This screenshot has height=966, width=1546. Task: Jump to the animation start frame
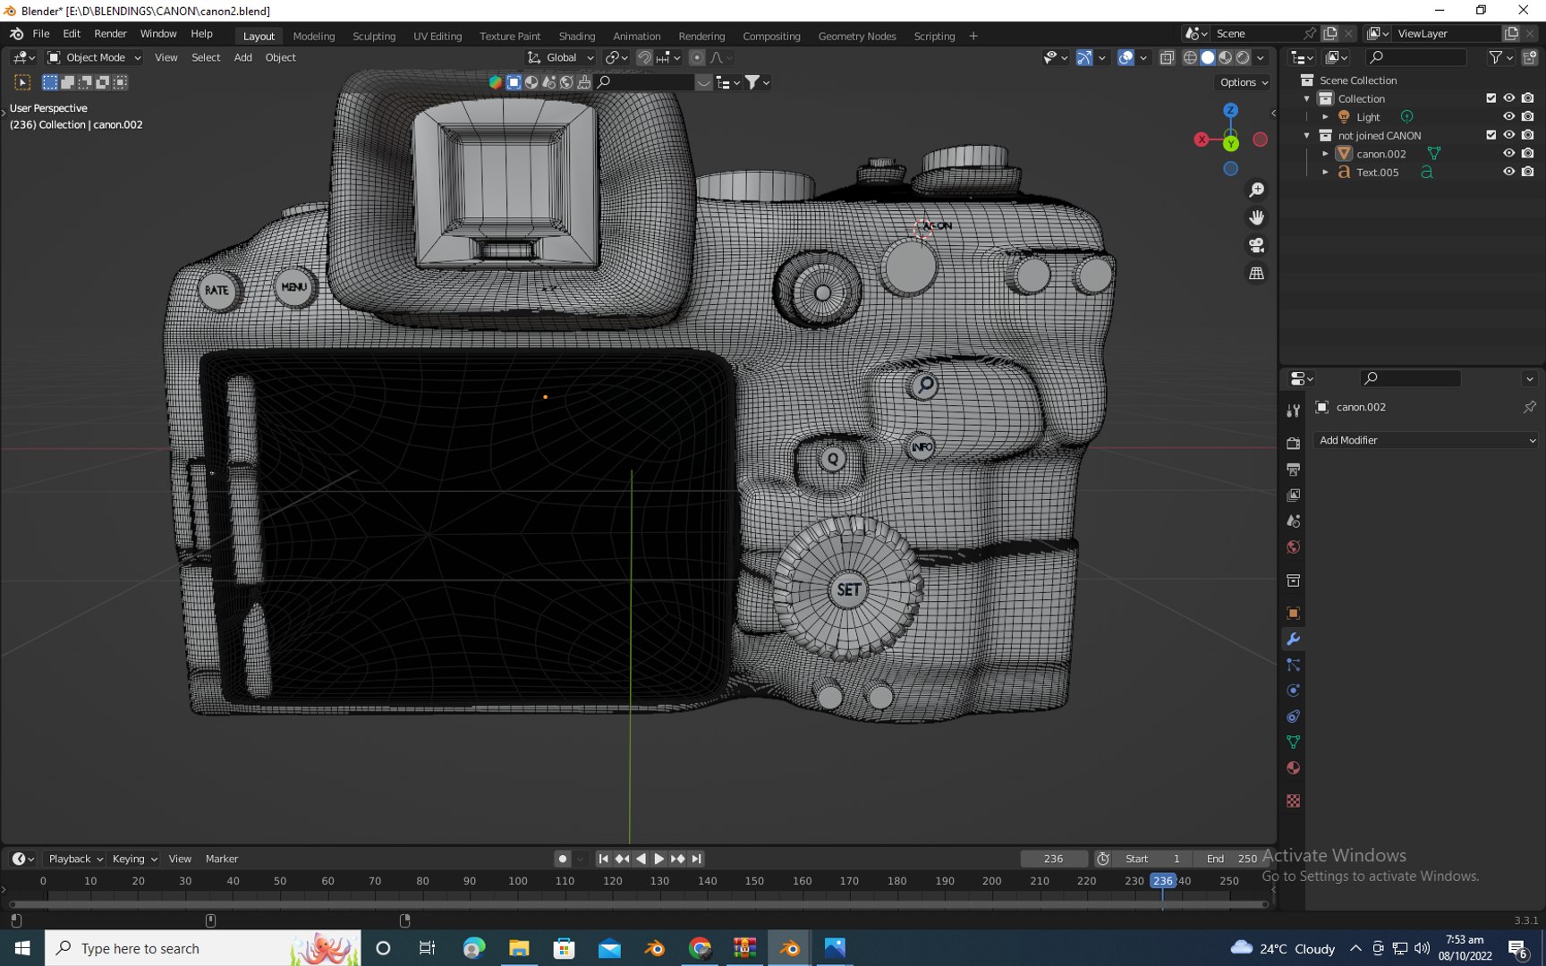point(603,859)
